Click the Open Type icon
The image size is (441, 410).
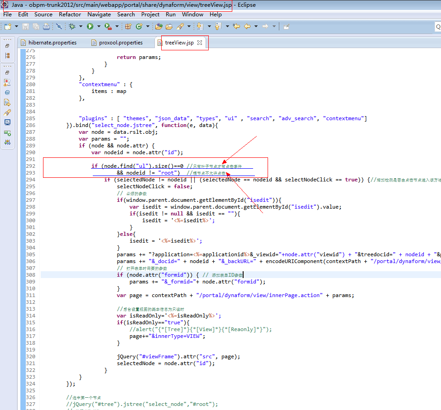click(x=158, y=26)
